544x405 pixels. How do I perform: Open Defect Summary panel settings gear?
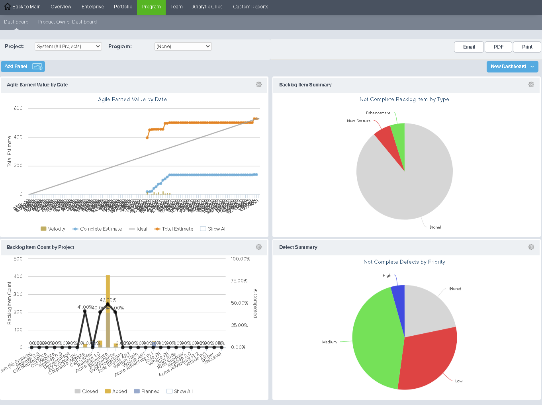[531, 247]
